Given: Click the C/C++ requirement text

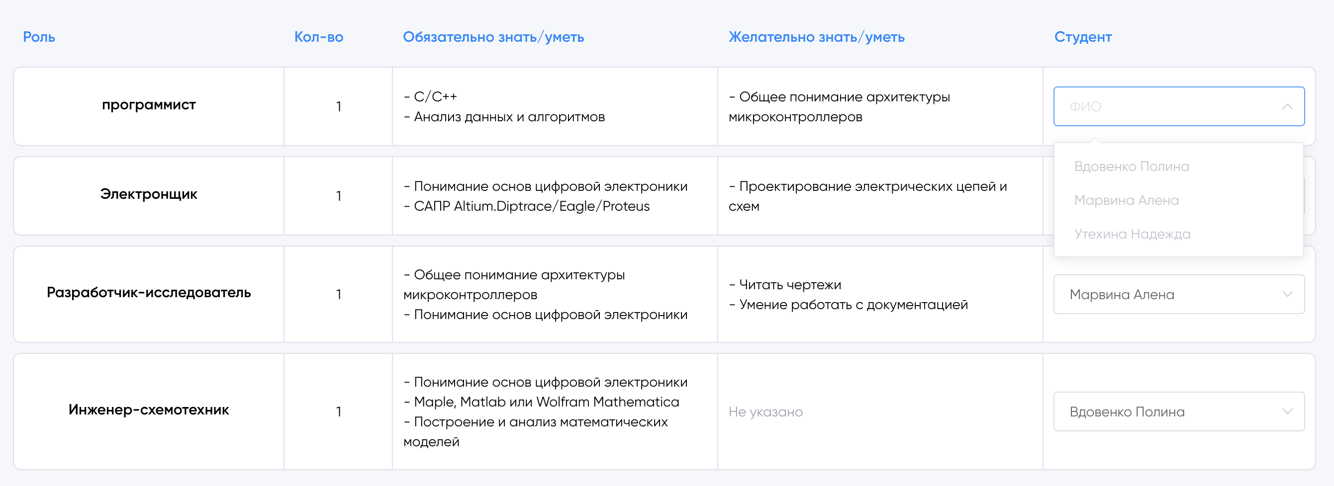Looking at the screenshot, I should coord(430,97).
